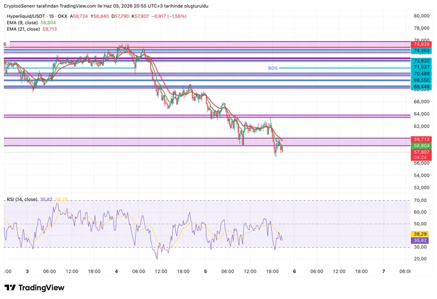Click date label 5 on time axis
The height and width of the screenshot is (299, 437).
point(206,271)
